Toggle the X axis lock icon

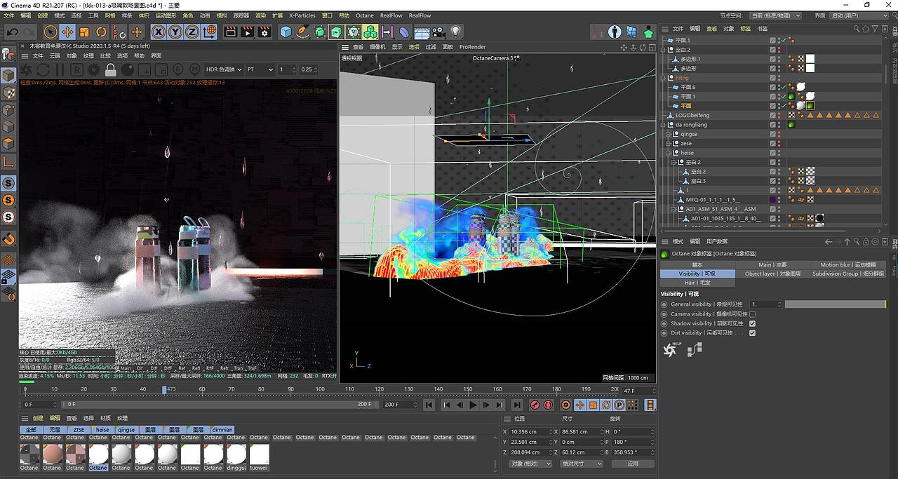tap(158, 32)
